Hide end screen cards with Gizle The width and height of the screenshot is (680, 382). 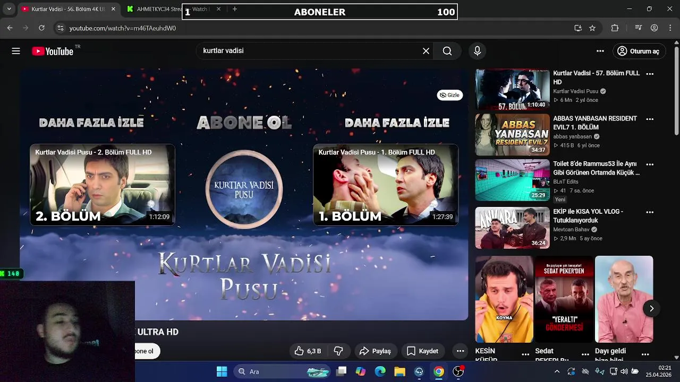(450, 95)
